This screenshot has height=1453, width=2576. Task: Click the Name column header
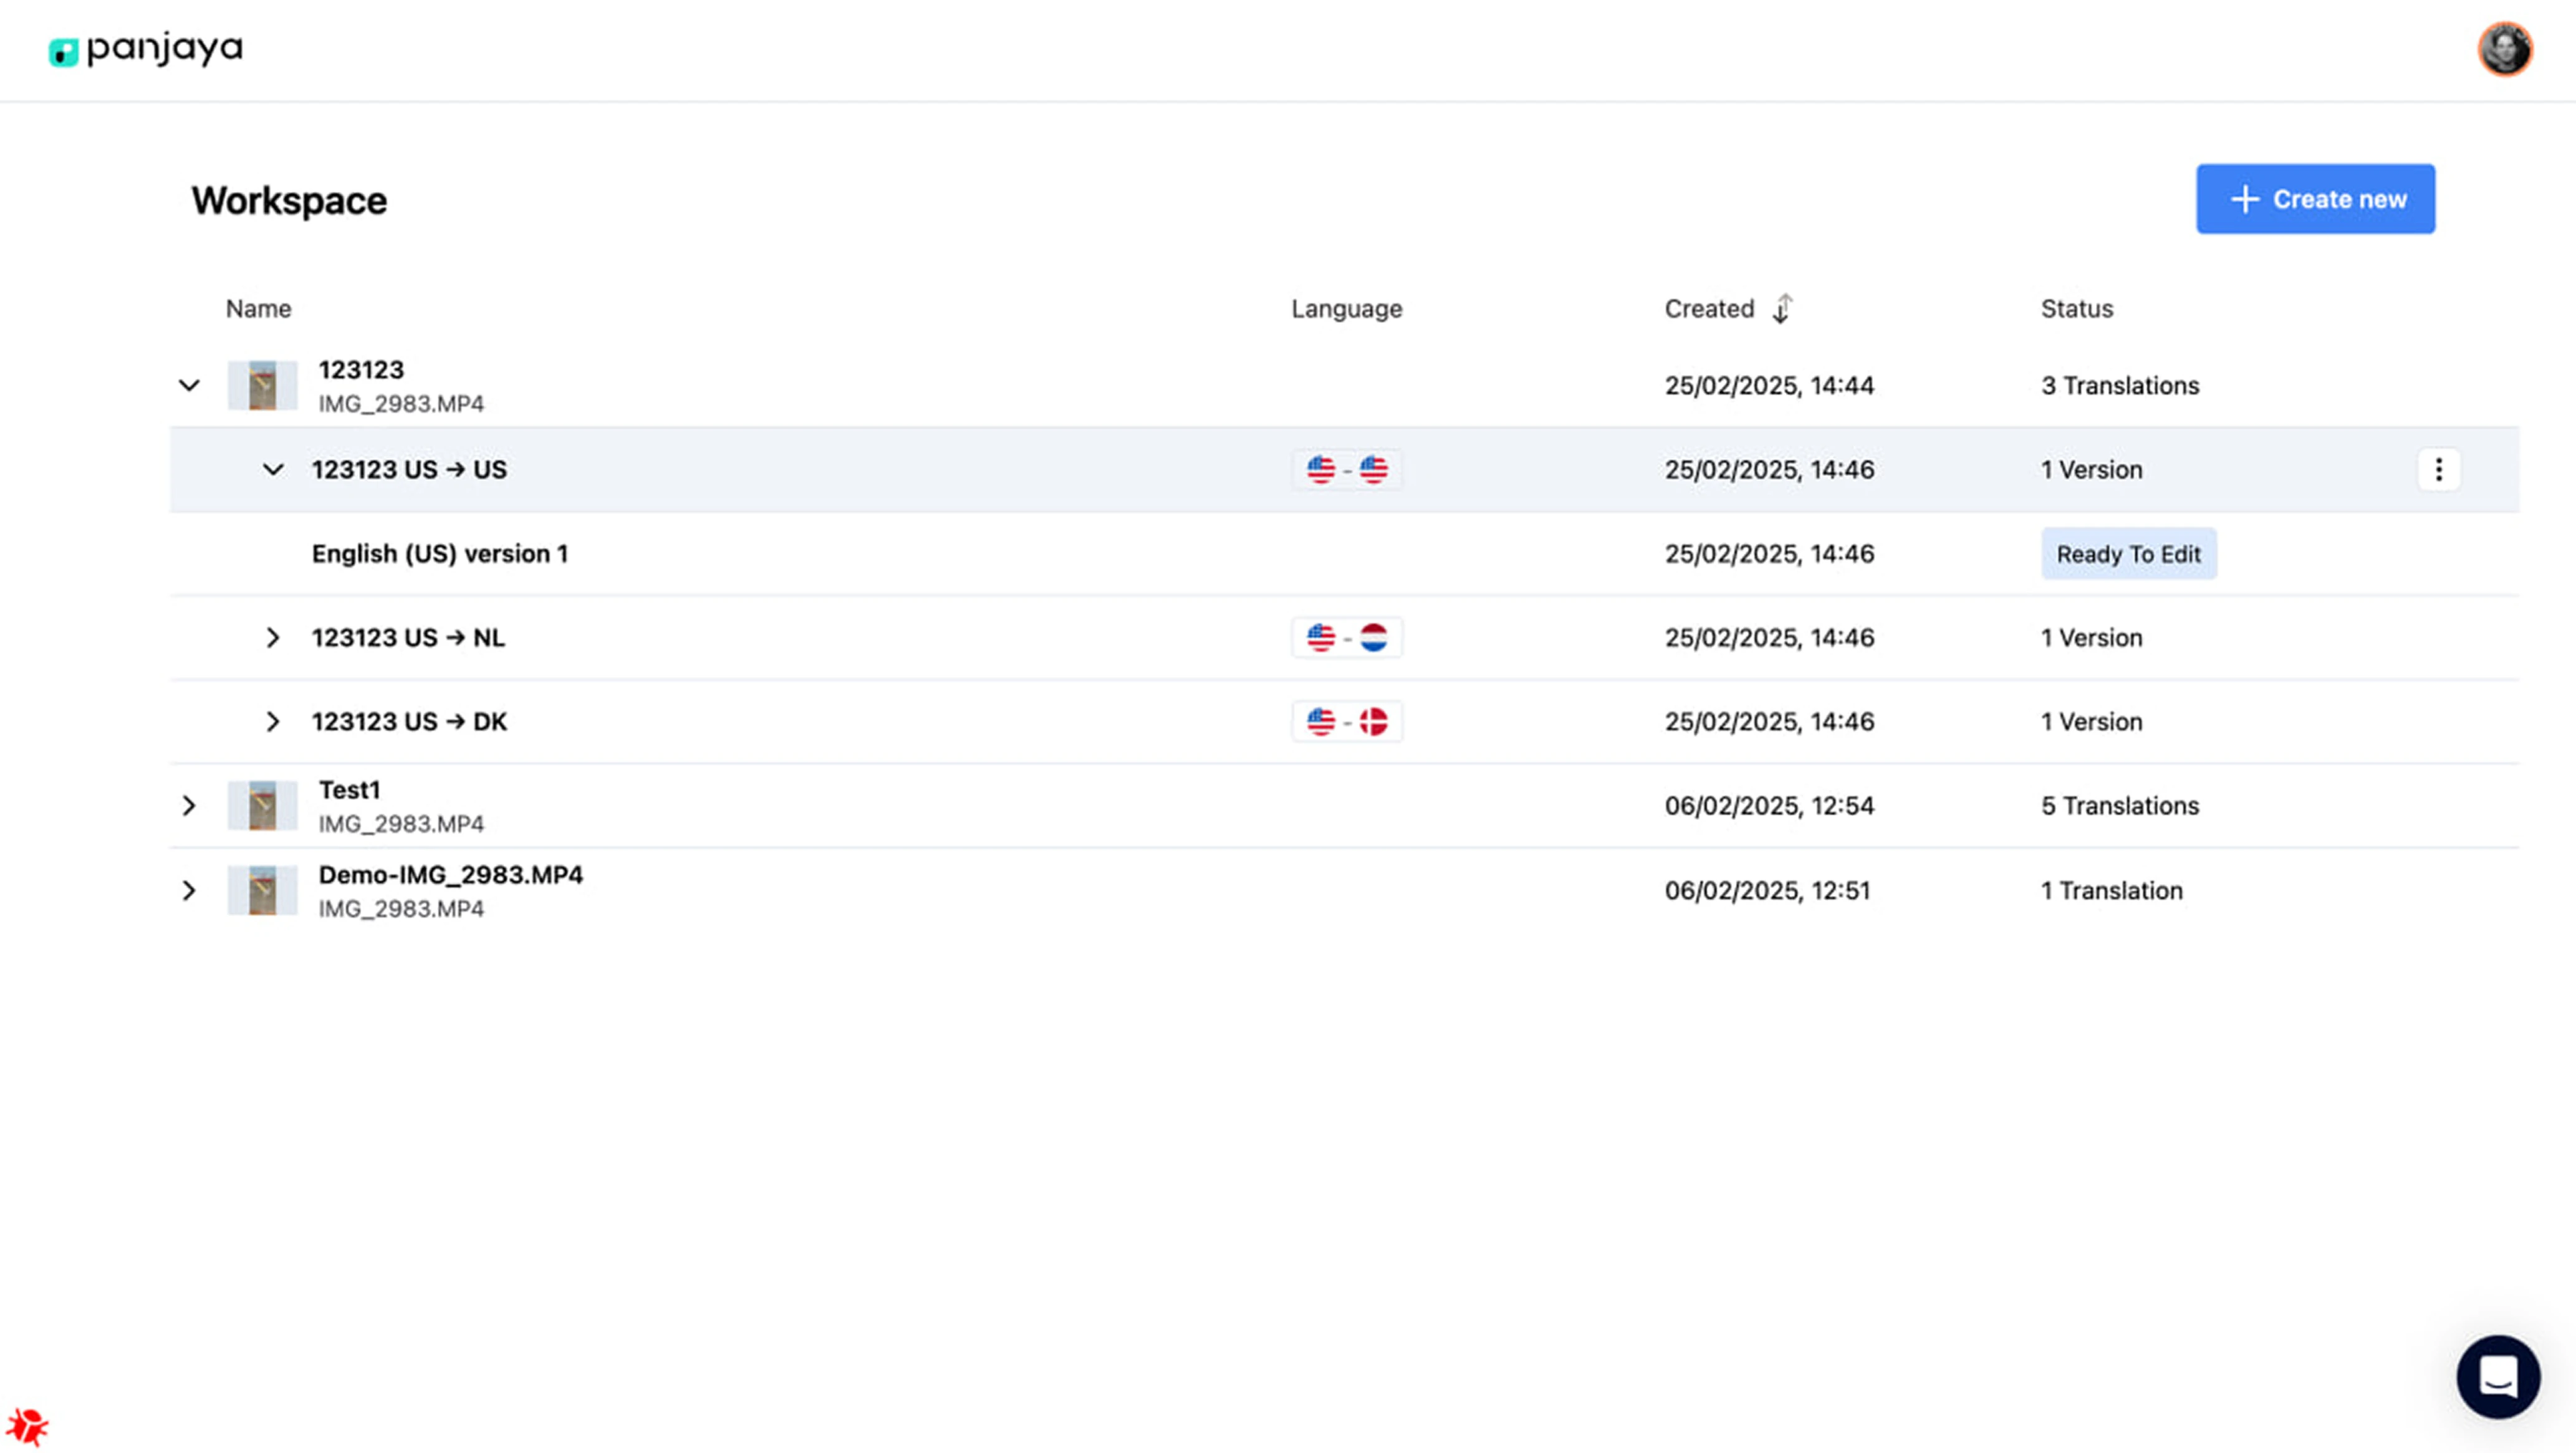258,309
